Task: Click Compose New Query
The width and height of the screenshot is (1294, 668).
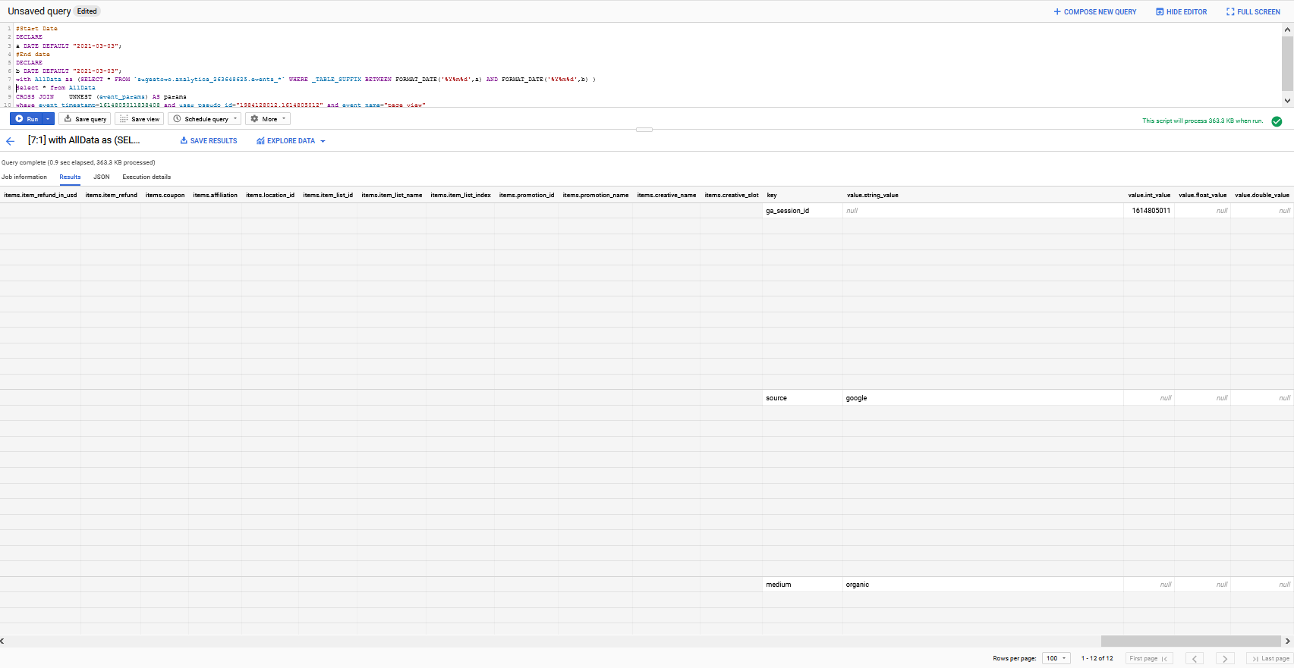Action: pos(1094,12)
